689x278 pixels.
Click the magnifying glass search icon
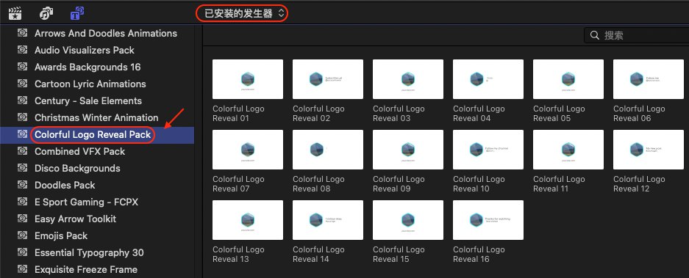click(x=595, y=35)
